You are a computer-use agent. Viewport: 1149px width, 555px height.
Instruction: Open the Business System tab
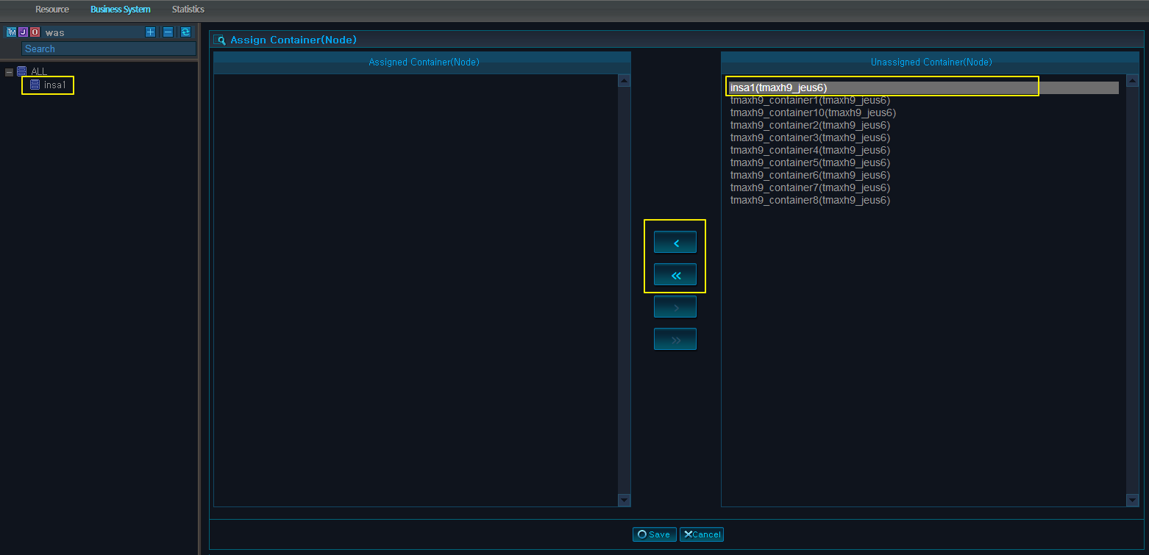click(121, 10)
